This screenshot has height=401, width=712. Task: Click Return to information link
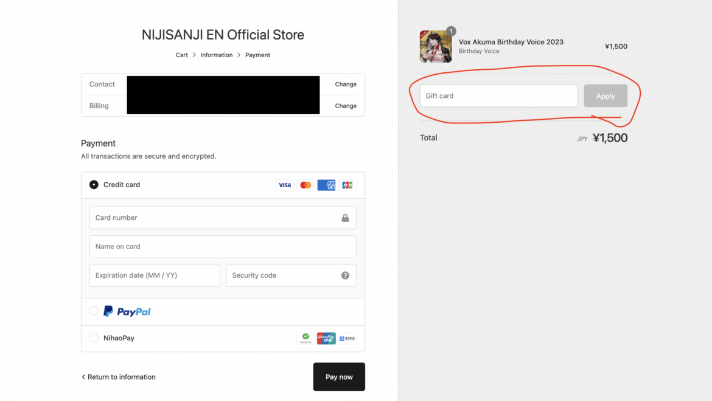pos(119,377)
